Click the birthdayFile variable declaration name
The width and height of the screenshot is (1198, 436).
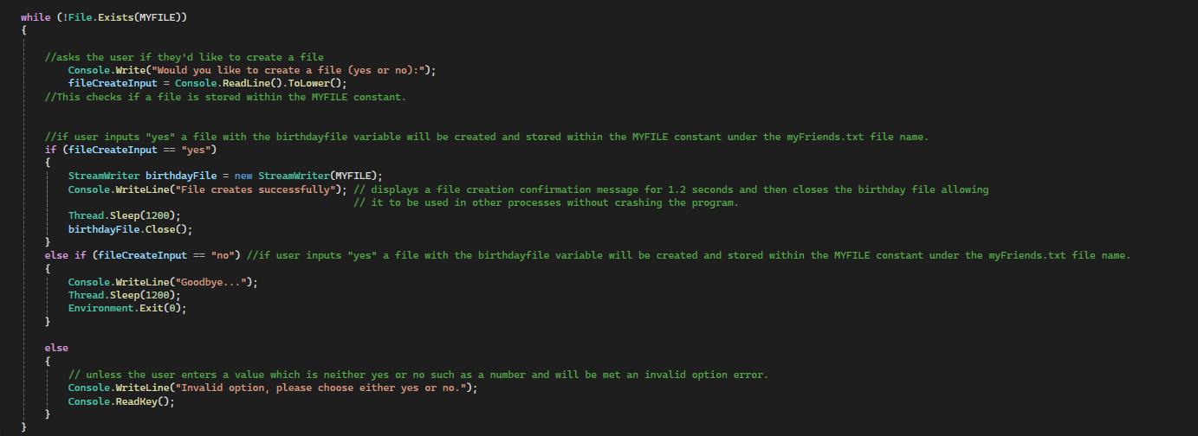click(x=181, y=176)
